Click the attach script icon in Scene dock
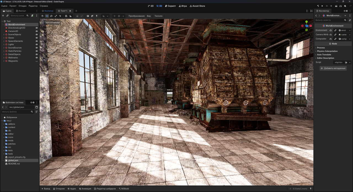Image resolution: width=353 pixels, height=192 pixels. (x=33, y=16)
